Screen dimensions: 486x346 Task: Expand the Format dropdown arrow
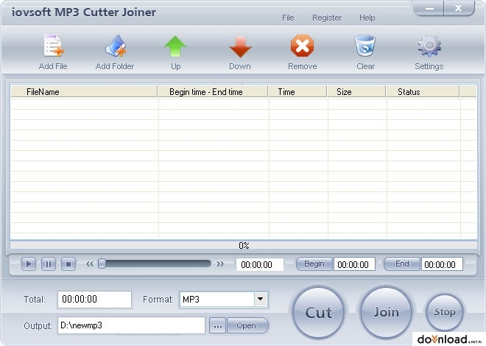coord(261,299)
